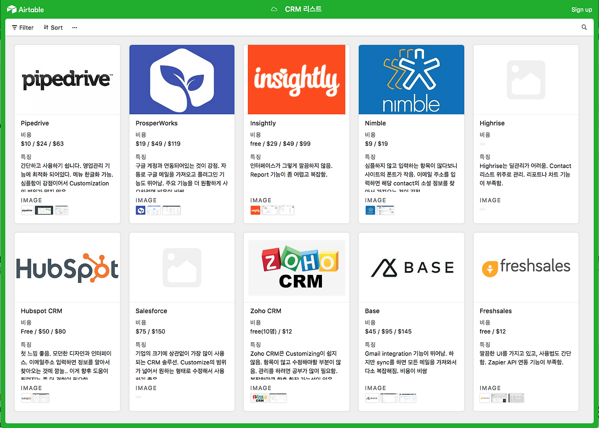Click the price free(10명) / $12
This screenshot has height=428, width=599.
(271, 332)
